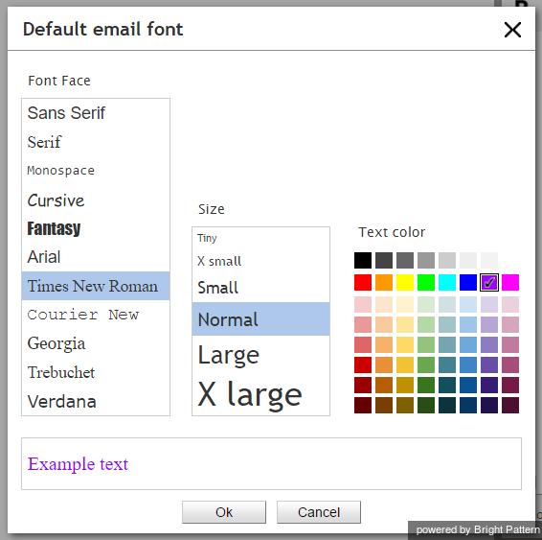Pick Arial font face
The width and height of the screenshot is (542, 540).
click(x=96, y=257)
